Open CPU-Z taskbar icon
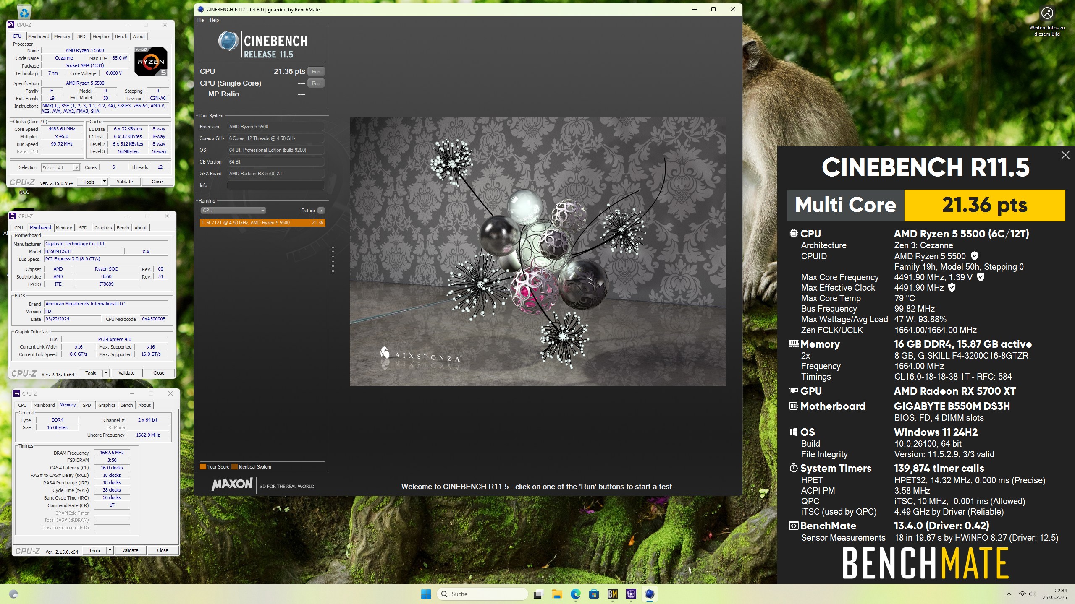This screenshot has height=604, width=1075. 631,594
